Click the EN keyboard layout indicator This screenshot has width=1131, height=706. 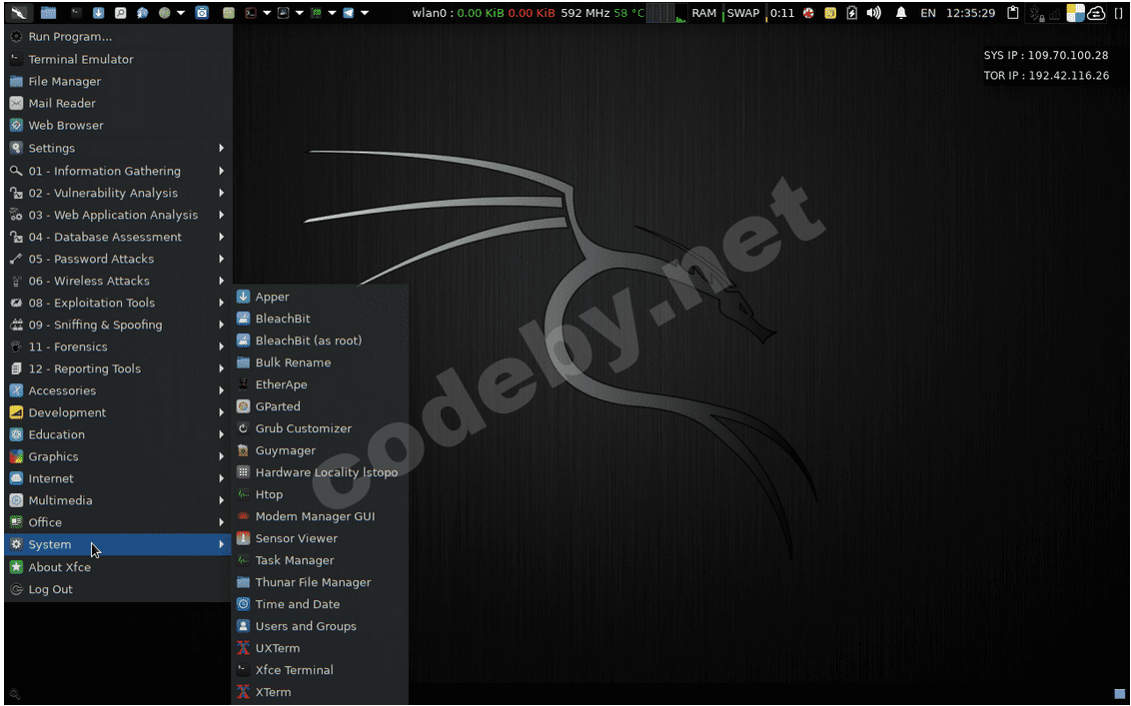click(928, 13)
